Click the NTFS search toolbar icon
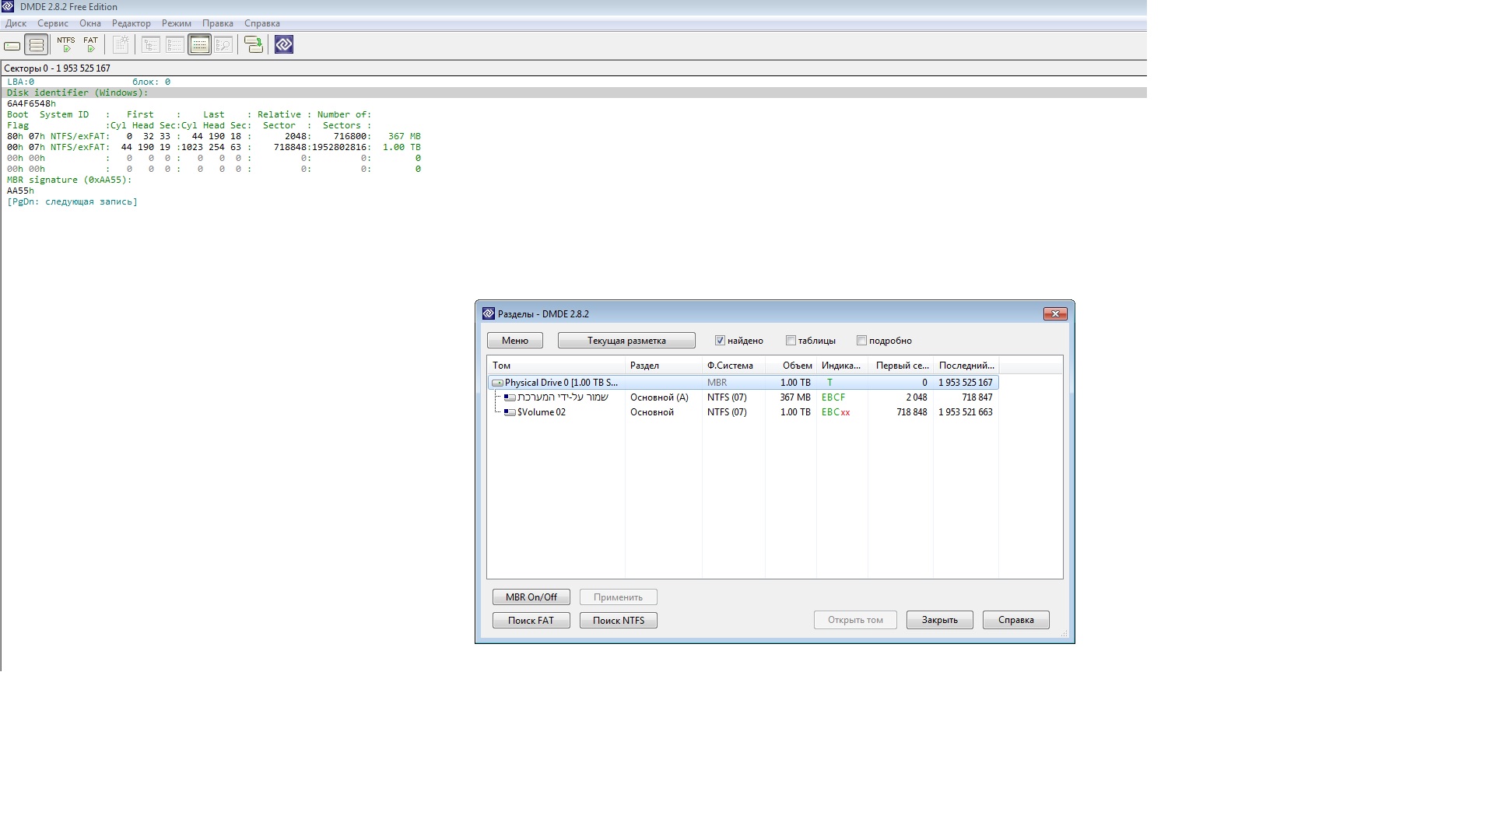 tap(66, 45)
